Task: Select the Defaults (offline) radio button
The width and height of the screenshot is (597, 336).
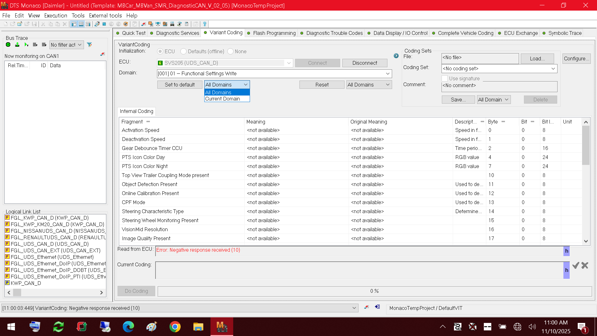Action: 183,51
